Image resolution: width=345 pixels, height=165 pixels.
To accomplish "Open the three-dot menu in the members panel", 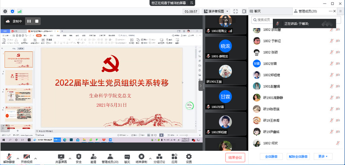I will [330, 11].
